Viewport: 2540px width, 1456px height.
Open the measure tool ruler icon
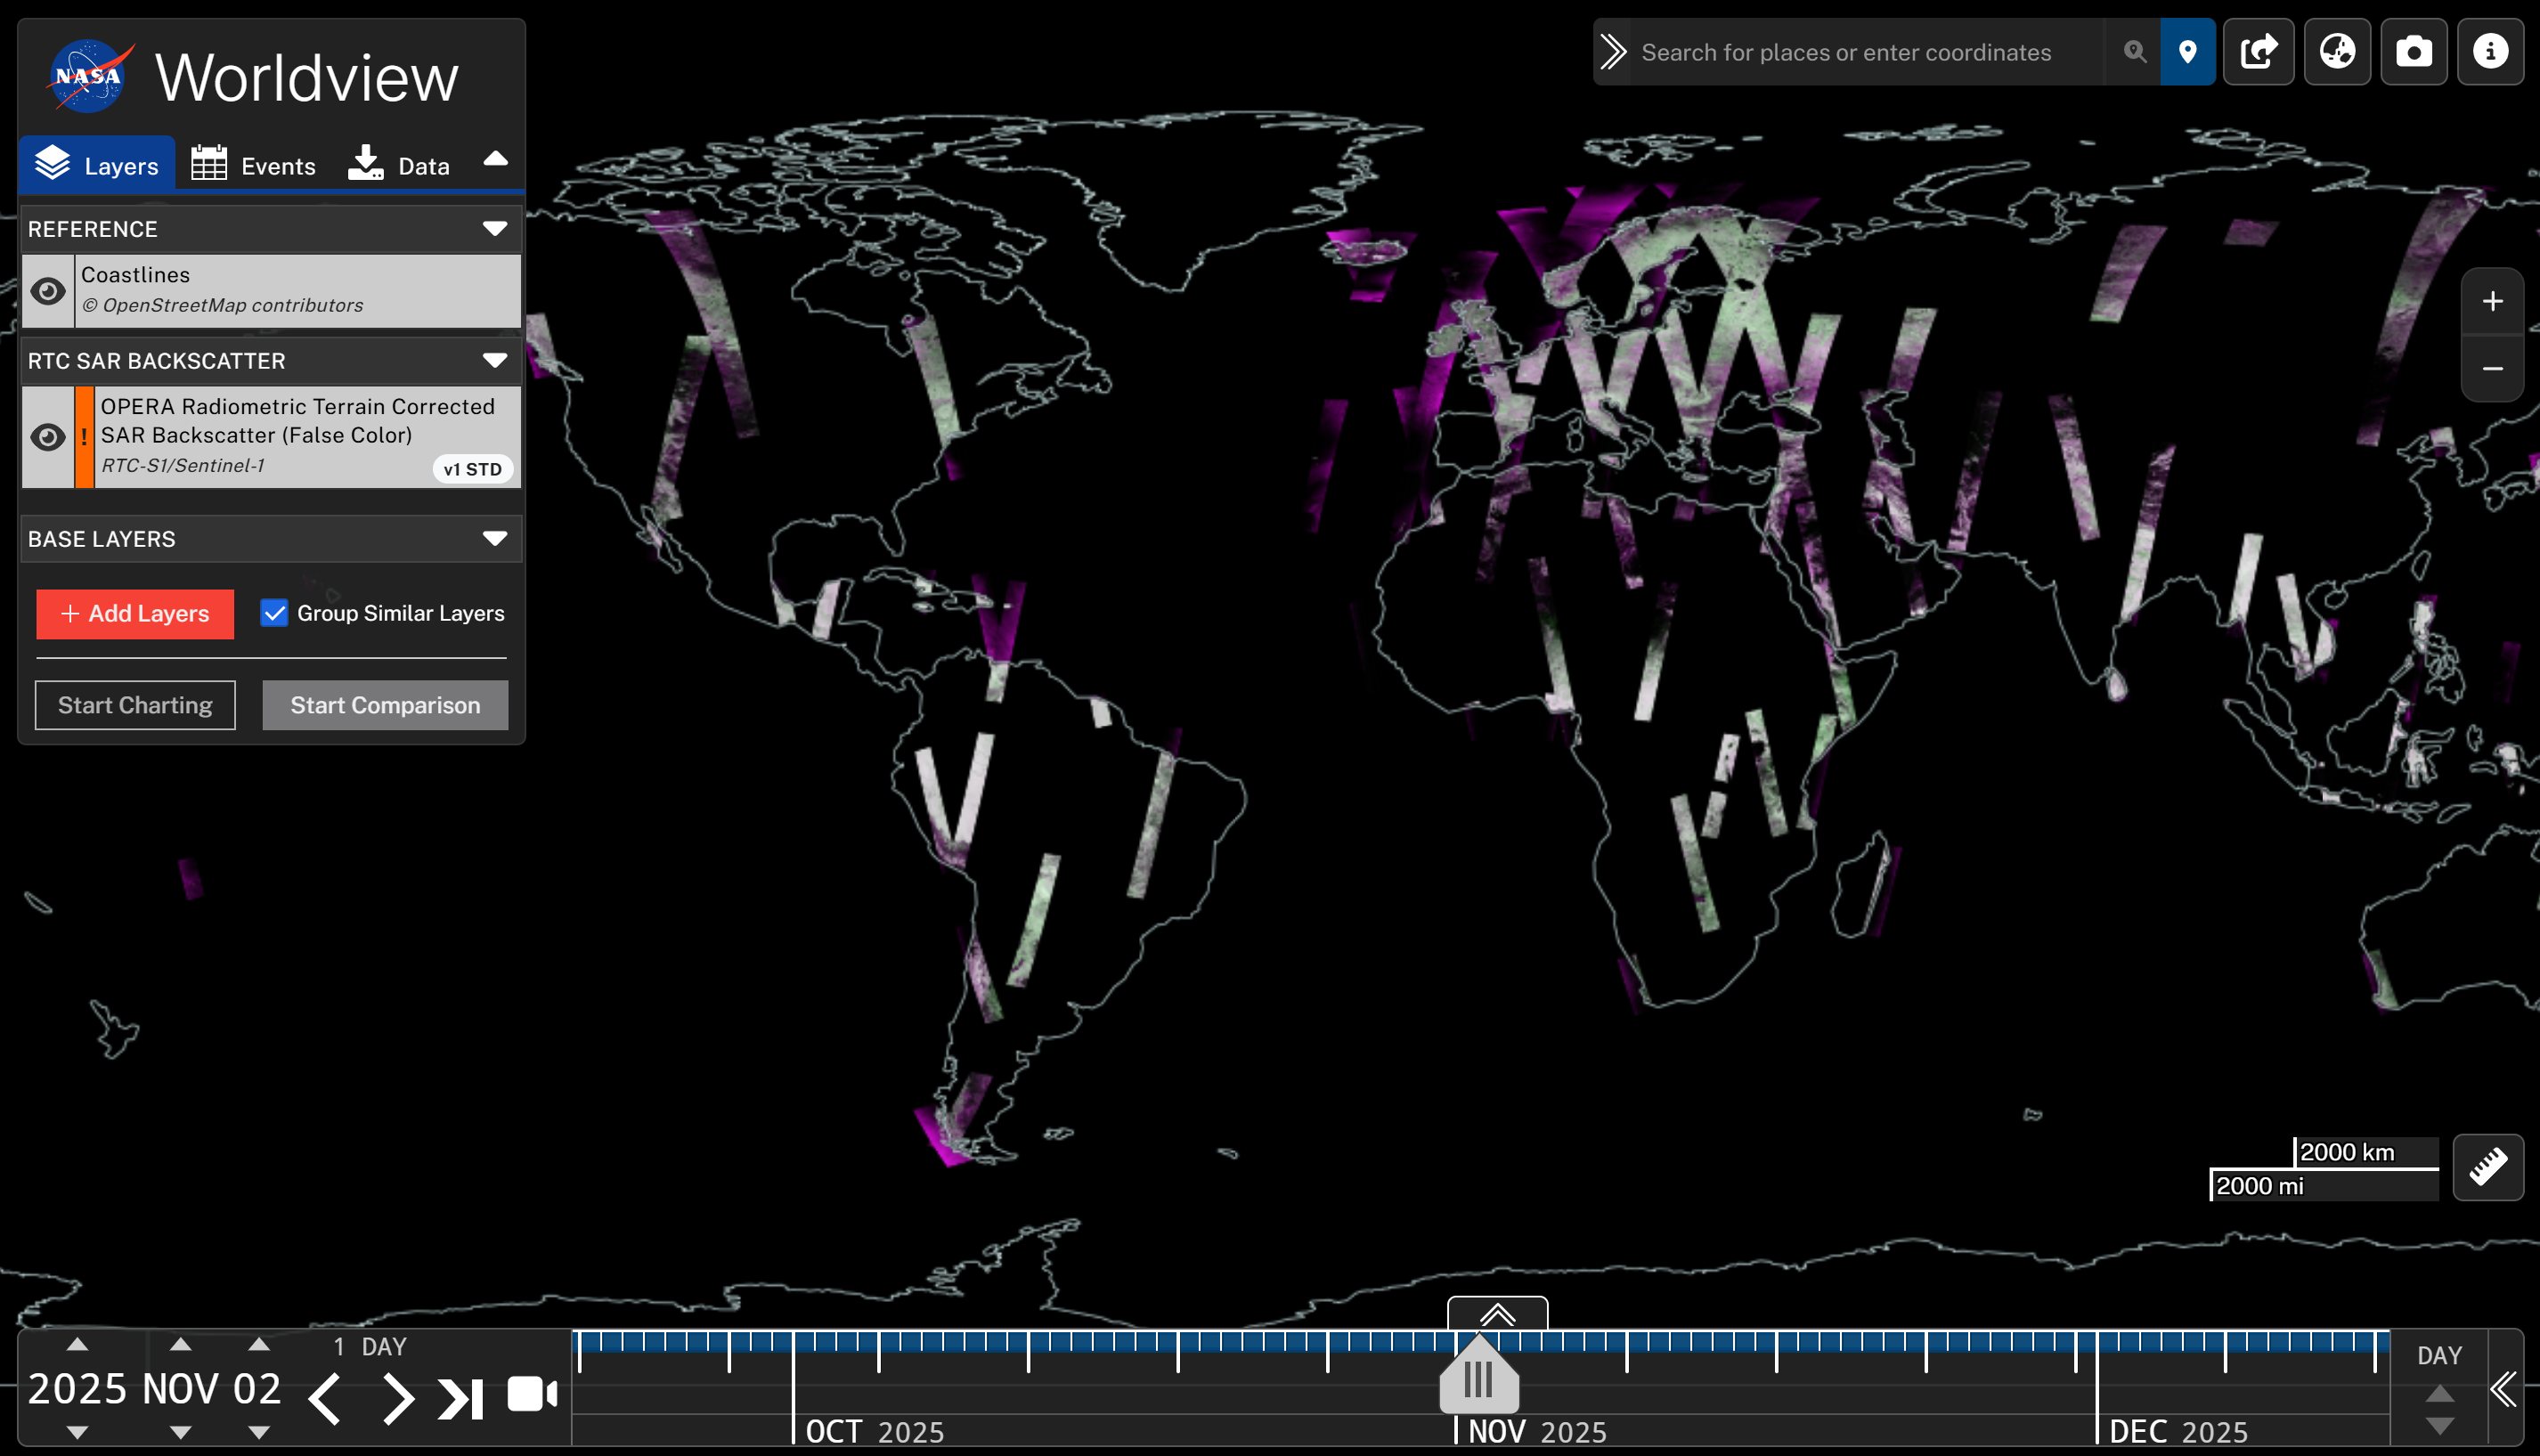[2490, 1167]
